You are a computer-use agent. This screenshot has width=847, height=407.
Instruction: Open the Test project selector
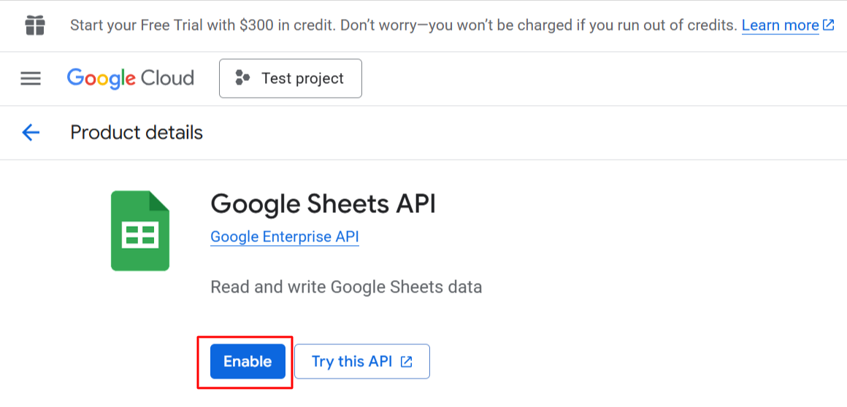pyautogui.click(x=290, y=78)
